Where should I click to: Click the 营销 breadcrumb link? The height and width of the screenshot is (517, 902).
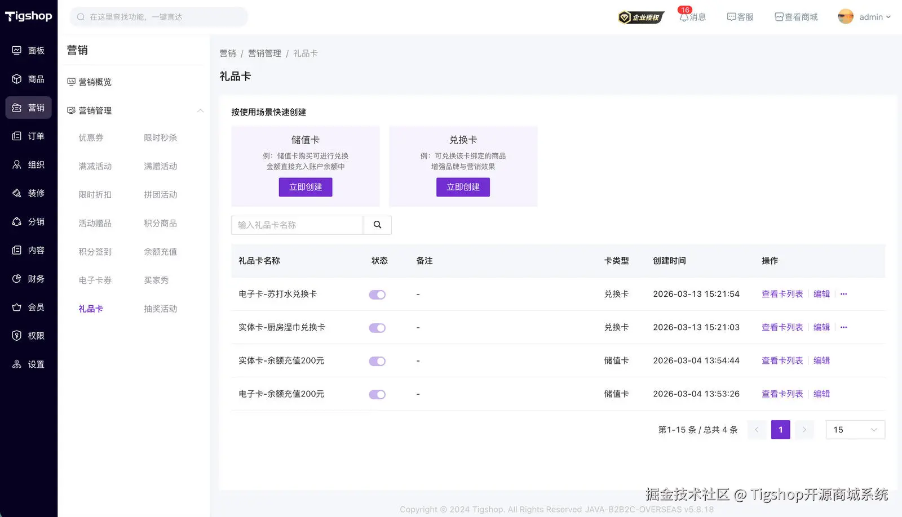[x=228, y=53]
